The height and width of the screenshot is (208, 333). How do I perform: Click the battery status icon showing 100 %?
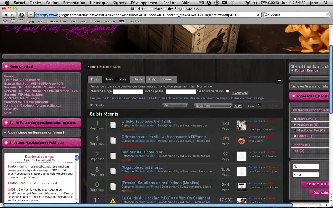[270, 3]
